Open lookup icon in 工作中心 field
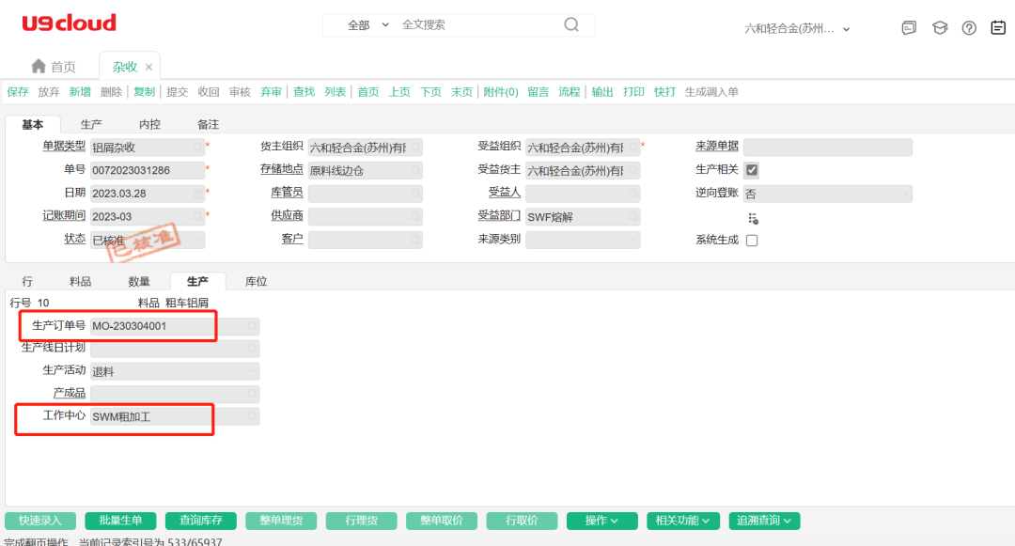 (252, 416)
